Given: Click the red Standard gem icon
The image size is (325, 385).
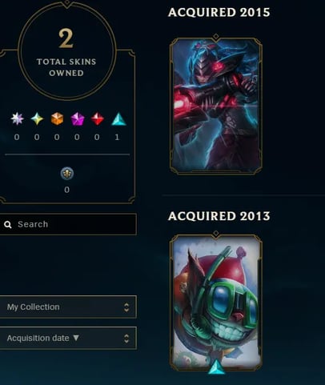Looking at the screenshot, I should tap(98, 118).
